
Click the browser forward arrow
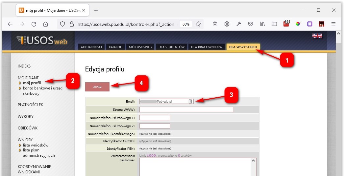(22, 24)
